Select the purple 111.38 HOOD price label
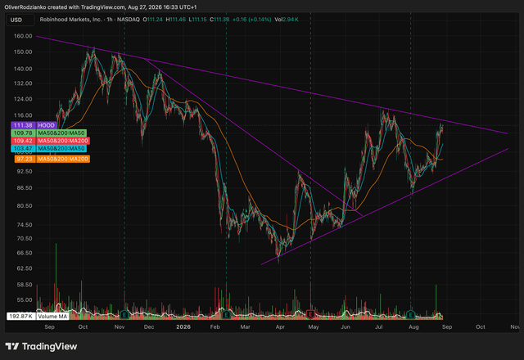The height and width of the screenshot is (360, 524). click(34, 125)
